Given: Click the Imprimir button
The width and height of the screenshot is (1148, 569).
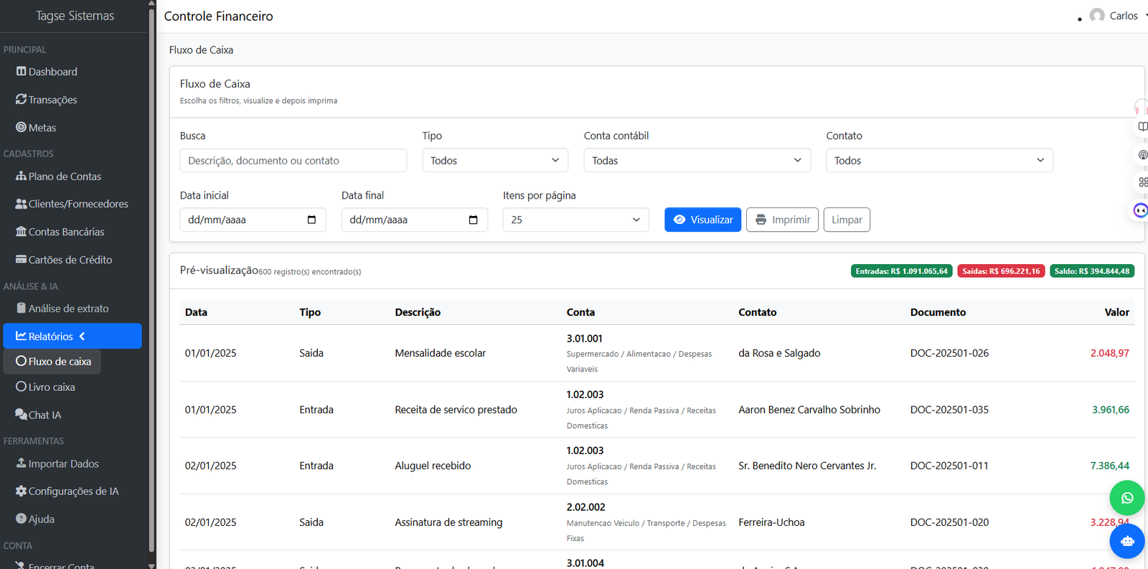Looking at the screenshot, I should pos(782,220).
